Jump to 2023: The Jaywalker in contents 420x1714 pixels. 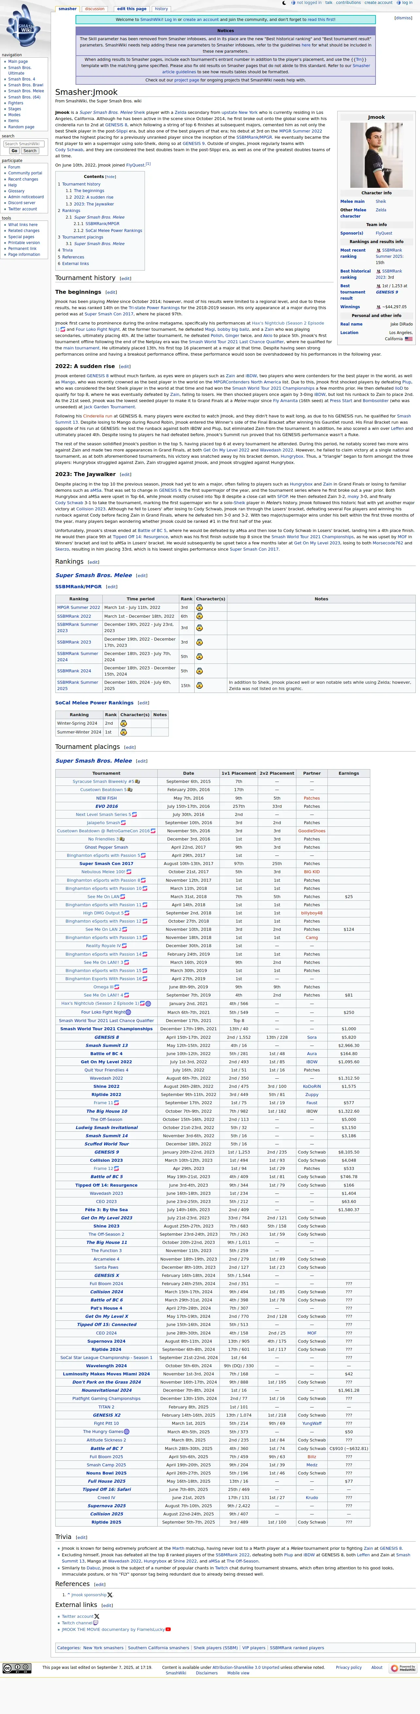pyautogui.click(x=93, y=203)
